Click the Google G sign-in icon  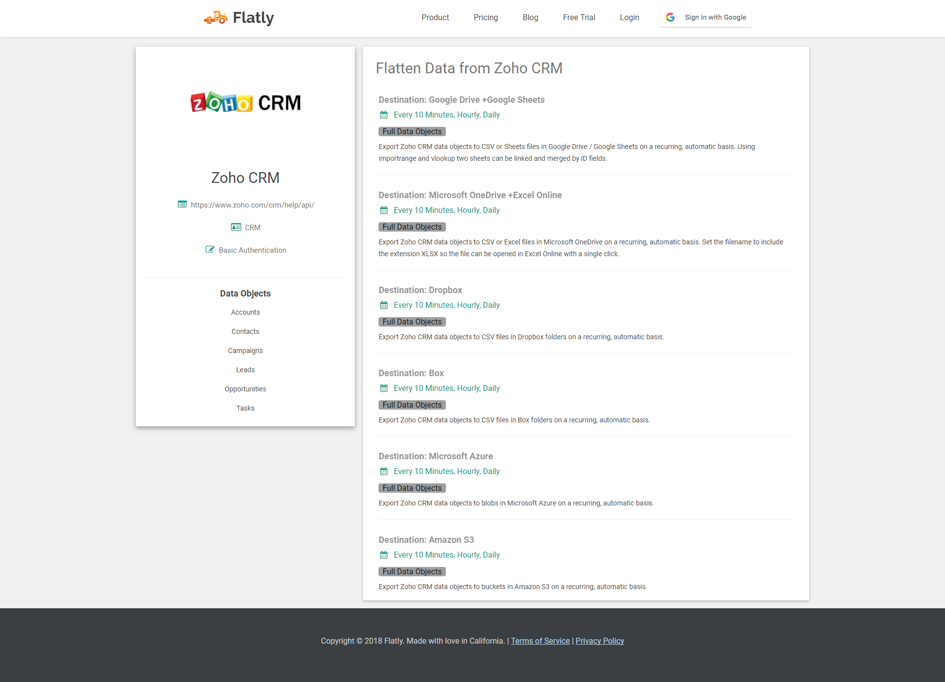coord(670,17)
